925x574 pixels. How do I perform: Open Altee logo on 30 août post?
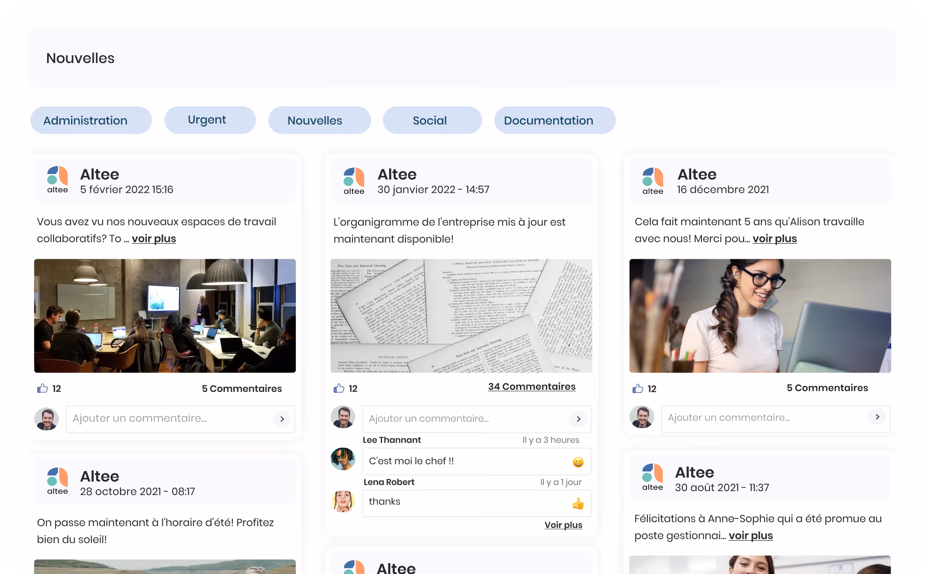[x=652, y=477]
